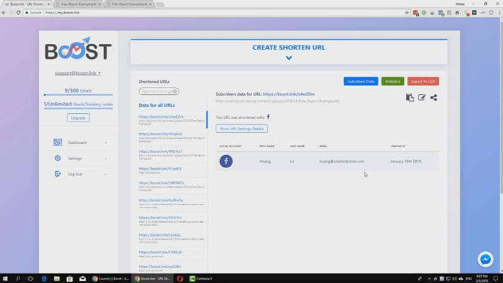This screenshot has height=283, width=503.
Task: Open Microsoft Store from taskbar
Action: click(70, 279)
